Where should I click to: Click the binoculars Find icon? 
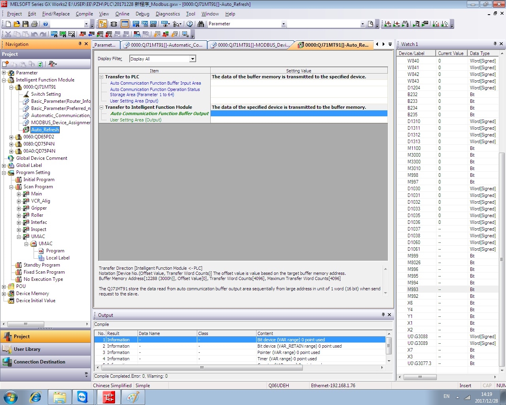[x=201, y=24]
